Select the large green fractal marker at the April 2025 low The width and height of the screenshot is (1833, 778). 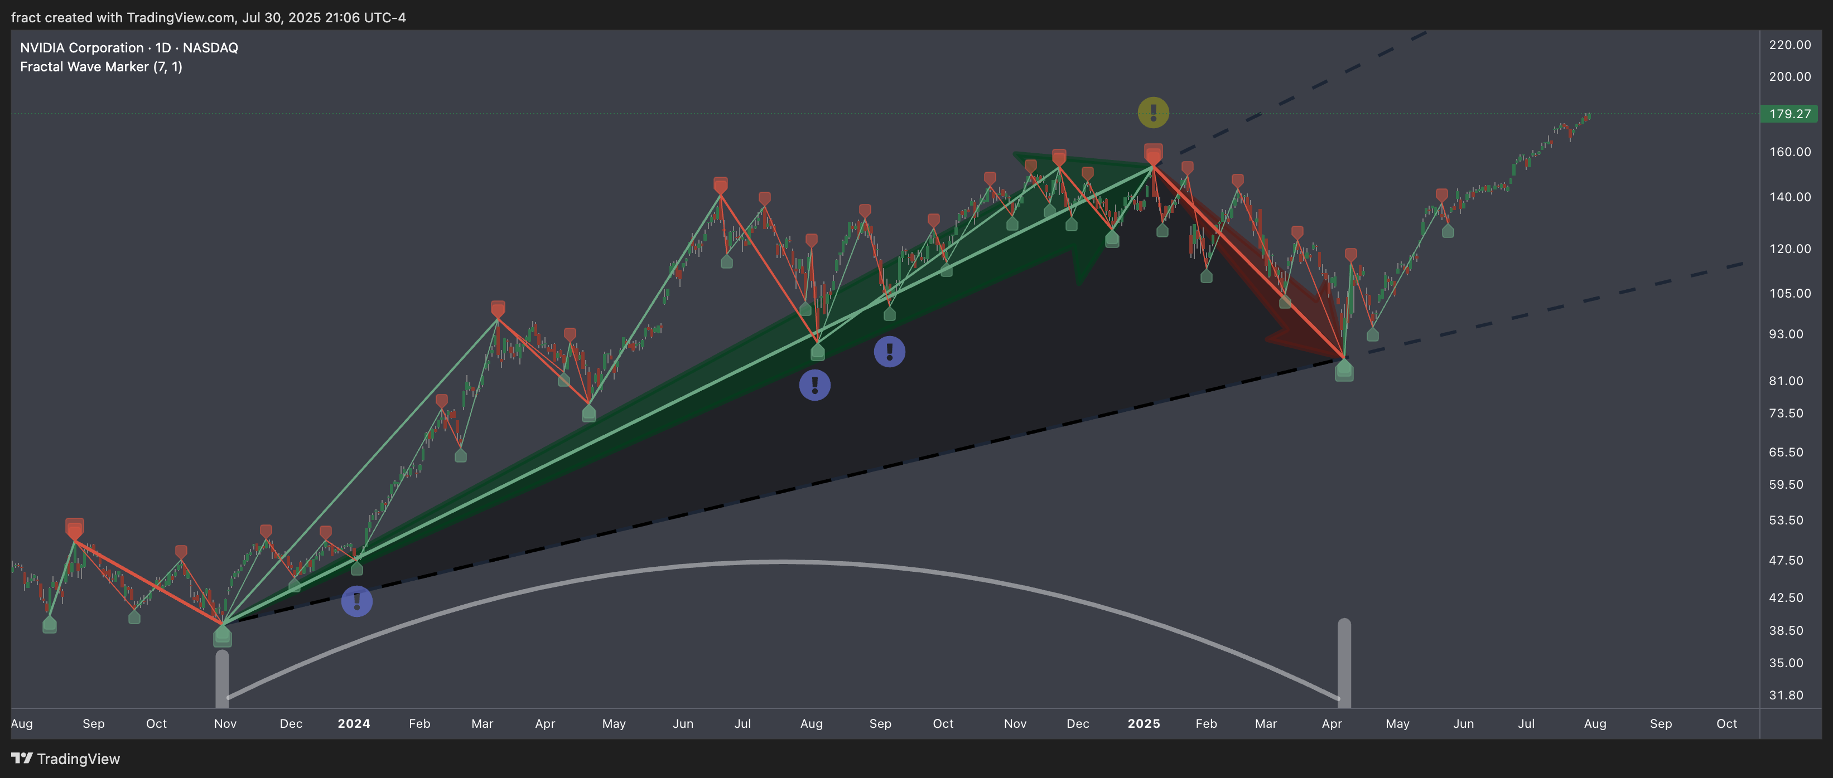[1343, 371]
